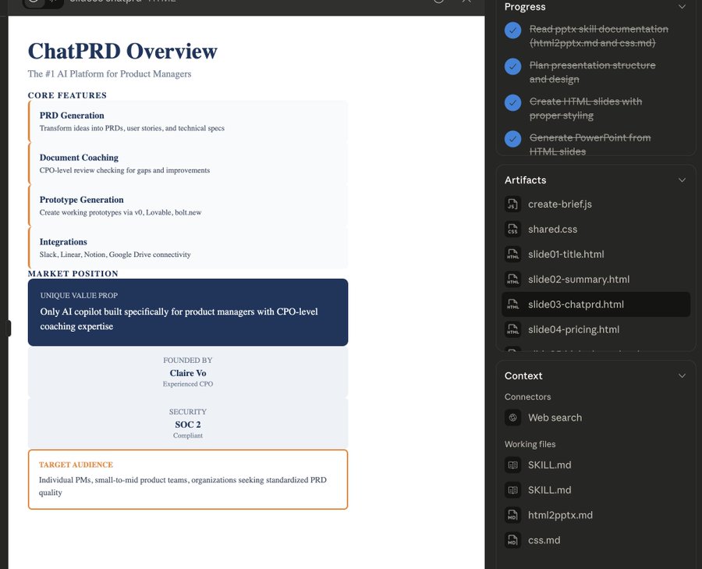Collapse the Context section chevron

point(682,376)
